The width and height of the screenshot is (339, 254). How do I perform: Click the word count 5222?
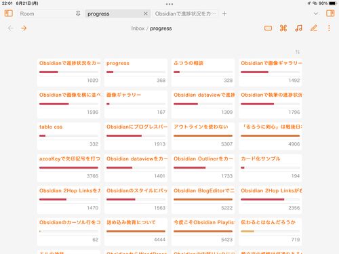coord(227,208)
